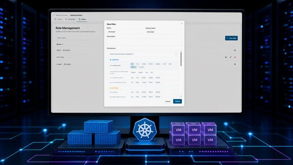Click the permissions scrollbar up arrow

pyautogui.click(x=181, y=51)
